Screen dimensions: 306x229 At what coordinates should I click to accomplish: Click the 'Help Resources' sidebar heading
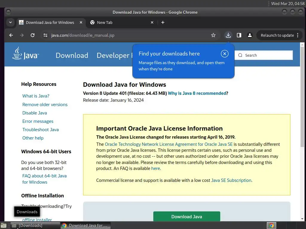pyautogui.click(x=39, y=84)
